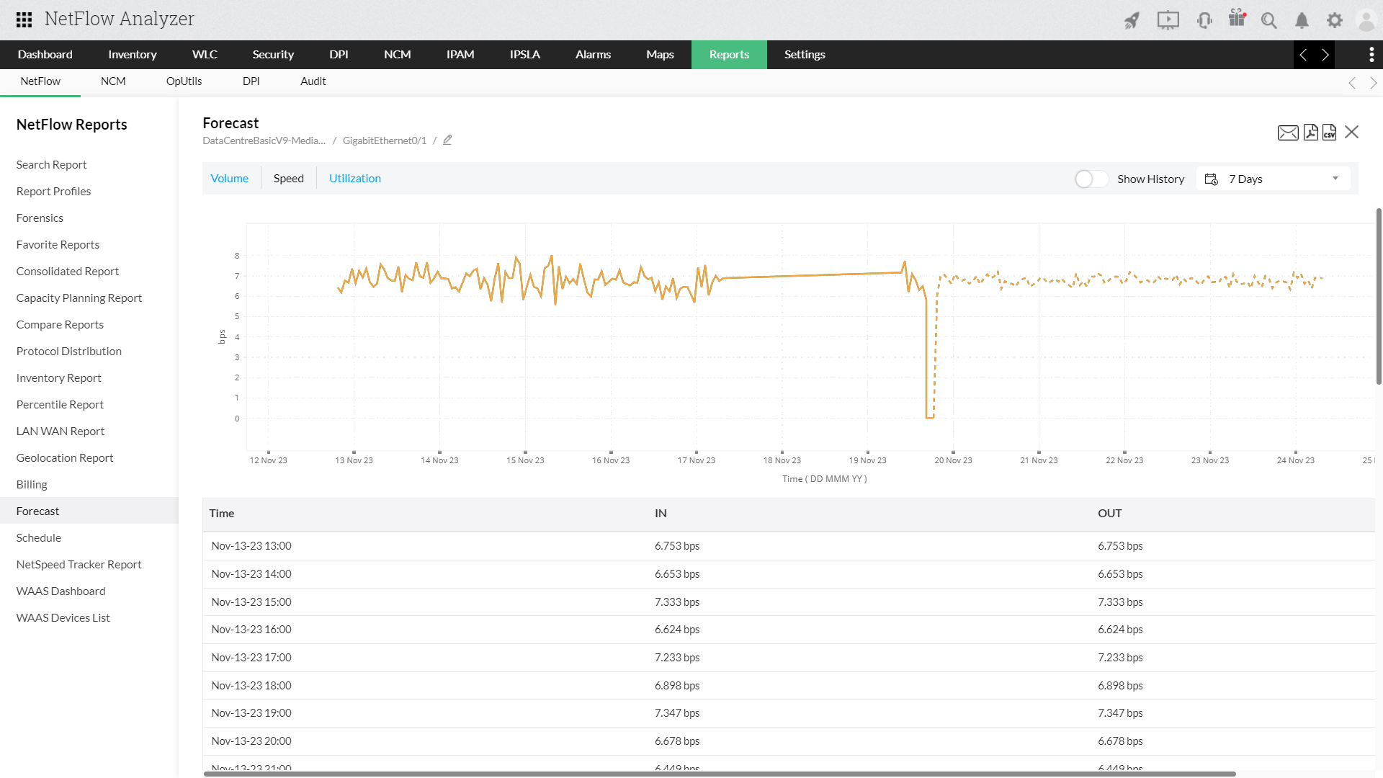
Task: Open the notifications bell icon
Action: click(1302, 20)
